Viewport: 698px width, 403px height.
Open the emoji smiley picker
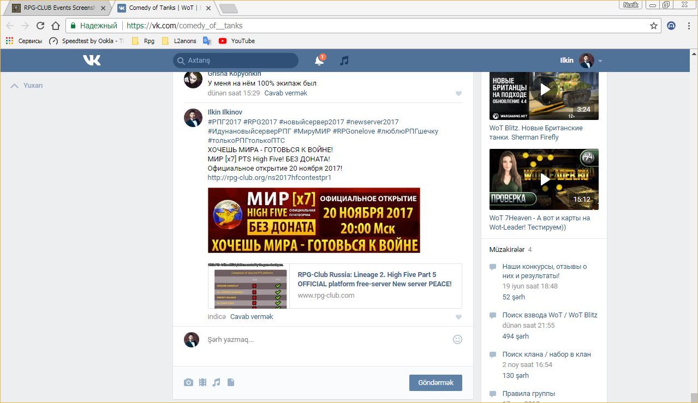[x=457, y=339]
